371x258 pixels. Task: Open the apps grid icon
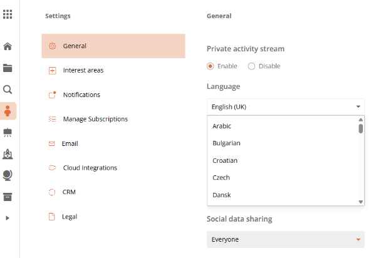(8, 14)
